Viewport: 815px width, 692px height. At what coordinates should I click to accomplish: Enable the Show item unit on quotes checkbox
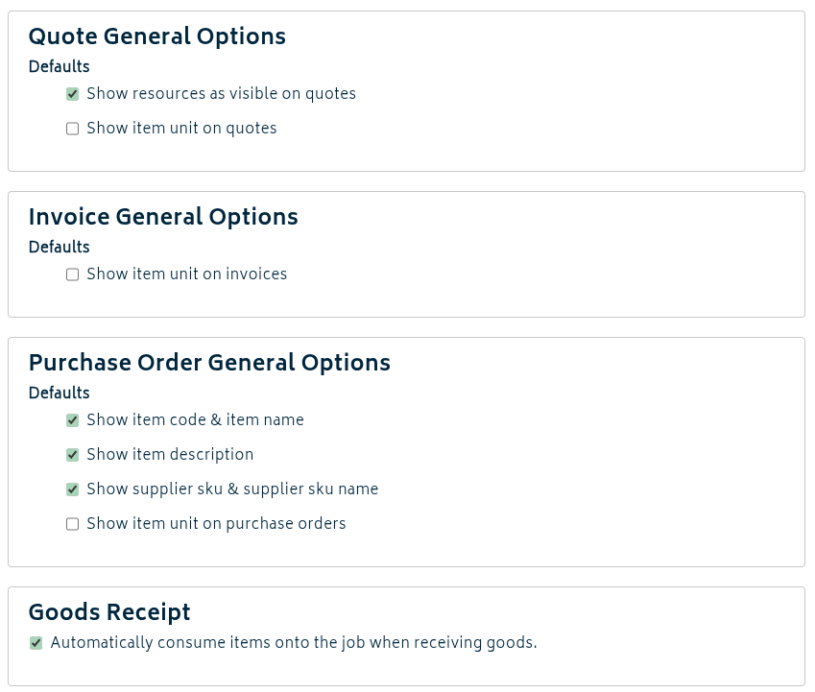[x=73, y=129]
